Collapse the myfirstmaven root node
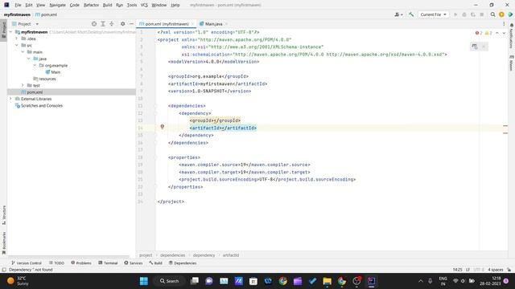Screen dimensions: 515x289 pos(10,32)
